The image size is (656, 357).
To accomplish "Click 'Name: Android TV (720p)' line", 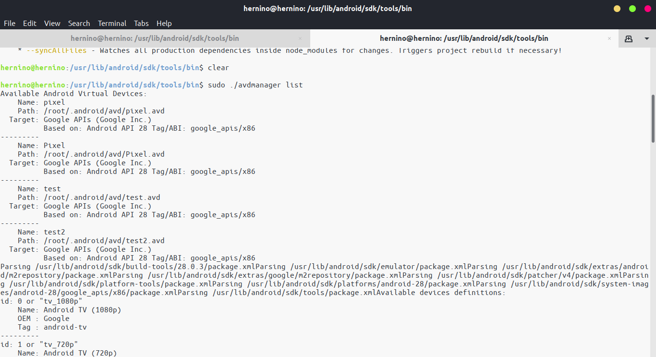I will pos(67,353).
